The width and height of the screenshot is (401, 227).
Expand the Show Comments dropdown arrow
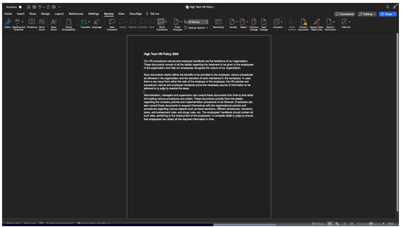tap(166, 22)
